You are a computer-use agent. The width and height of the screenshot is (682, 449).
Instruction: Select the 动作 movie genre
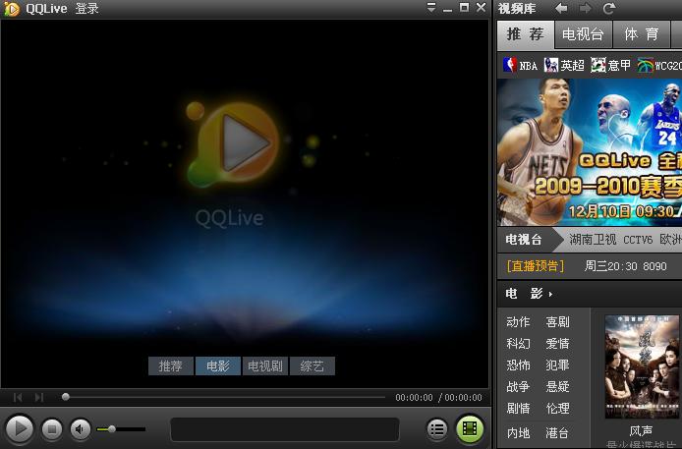pos(518,322)
